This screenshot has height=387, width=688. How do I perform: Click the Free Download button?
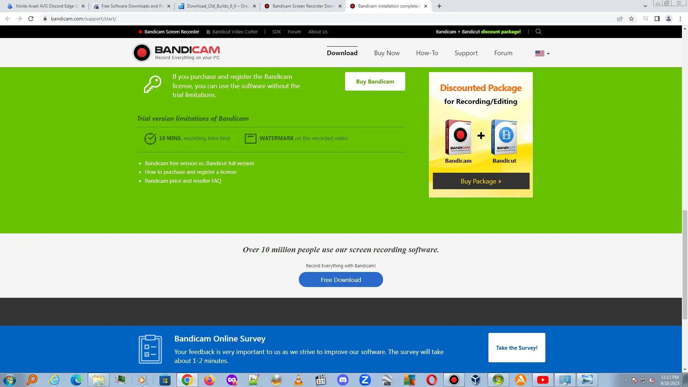(x=341, y=279)
